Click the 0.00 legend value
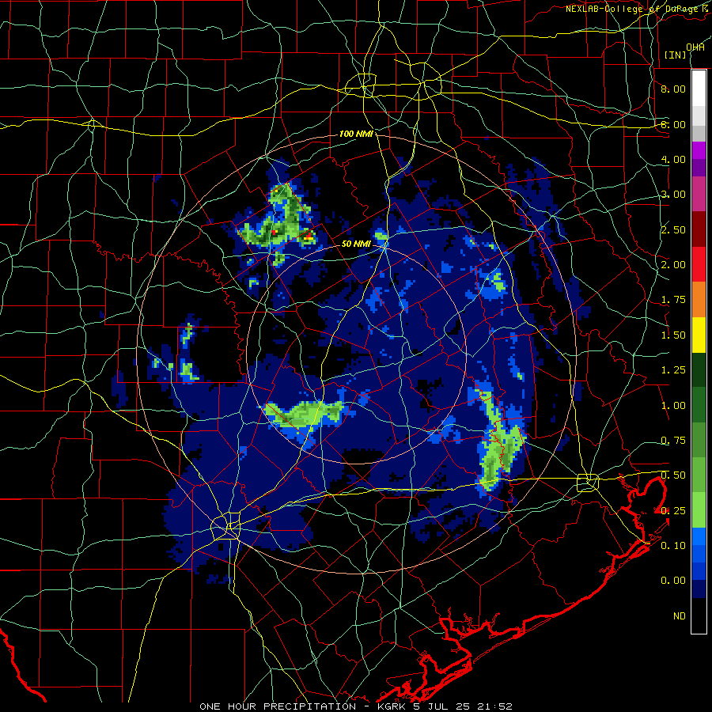The height and width of the screenshot is (712, 712). pos(673,581)
